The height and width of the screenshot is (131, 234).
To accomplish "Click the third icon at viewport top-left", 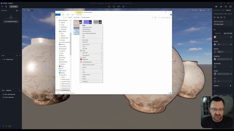I will [x=32, y=10].
